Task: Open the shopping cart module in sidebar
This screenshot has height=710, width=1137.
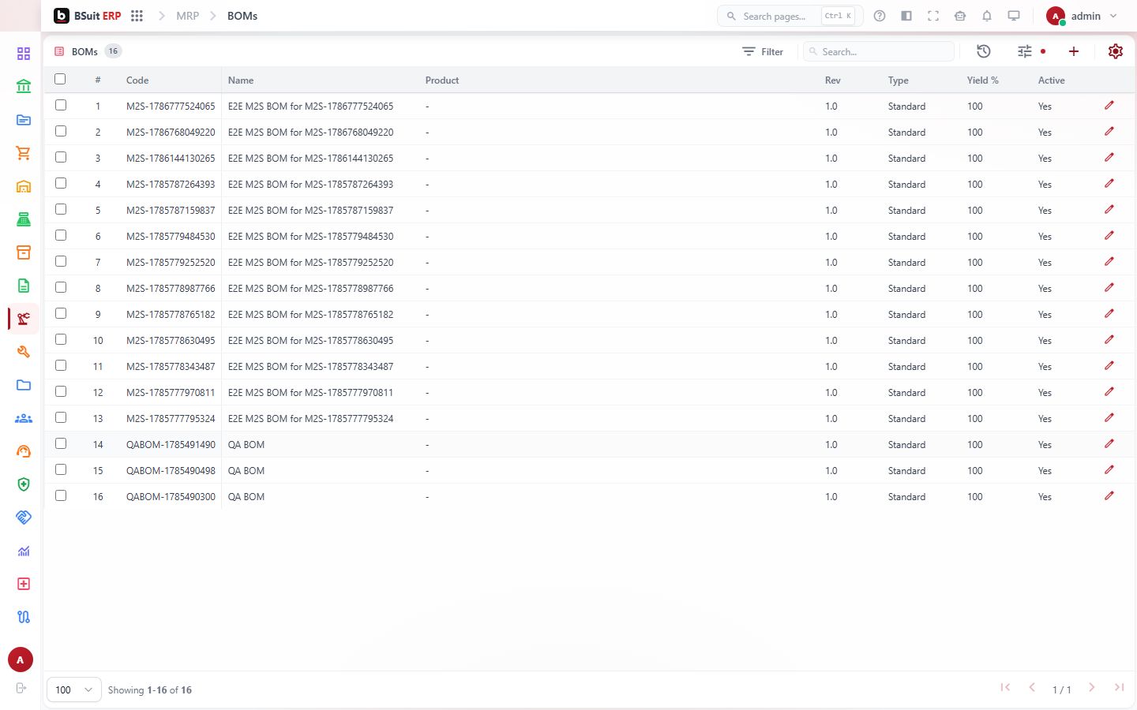Action: (24, 153)
